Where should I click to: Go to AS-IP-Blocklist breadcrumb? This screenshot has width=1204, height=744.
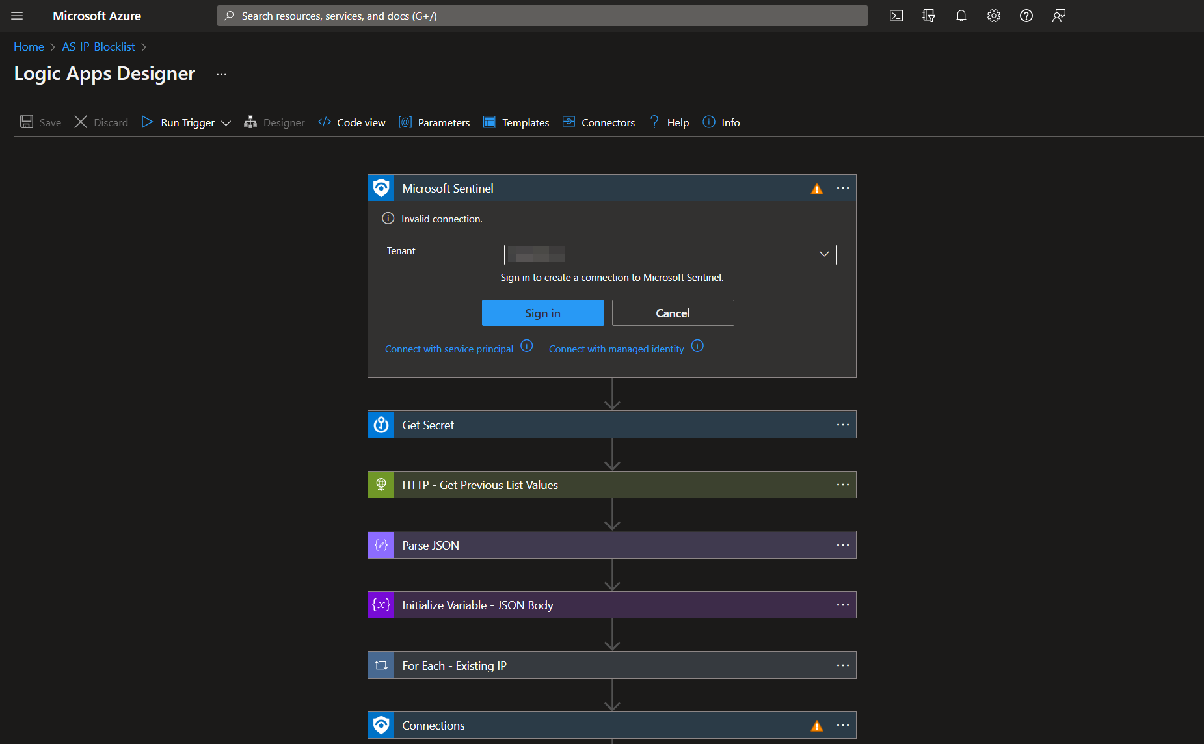[x=98, y=47]
